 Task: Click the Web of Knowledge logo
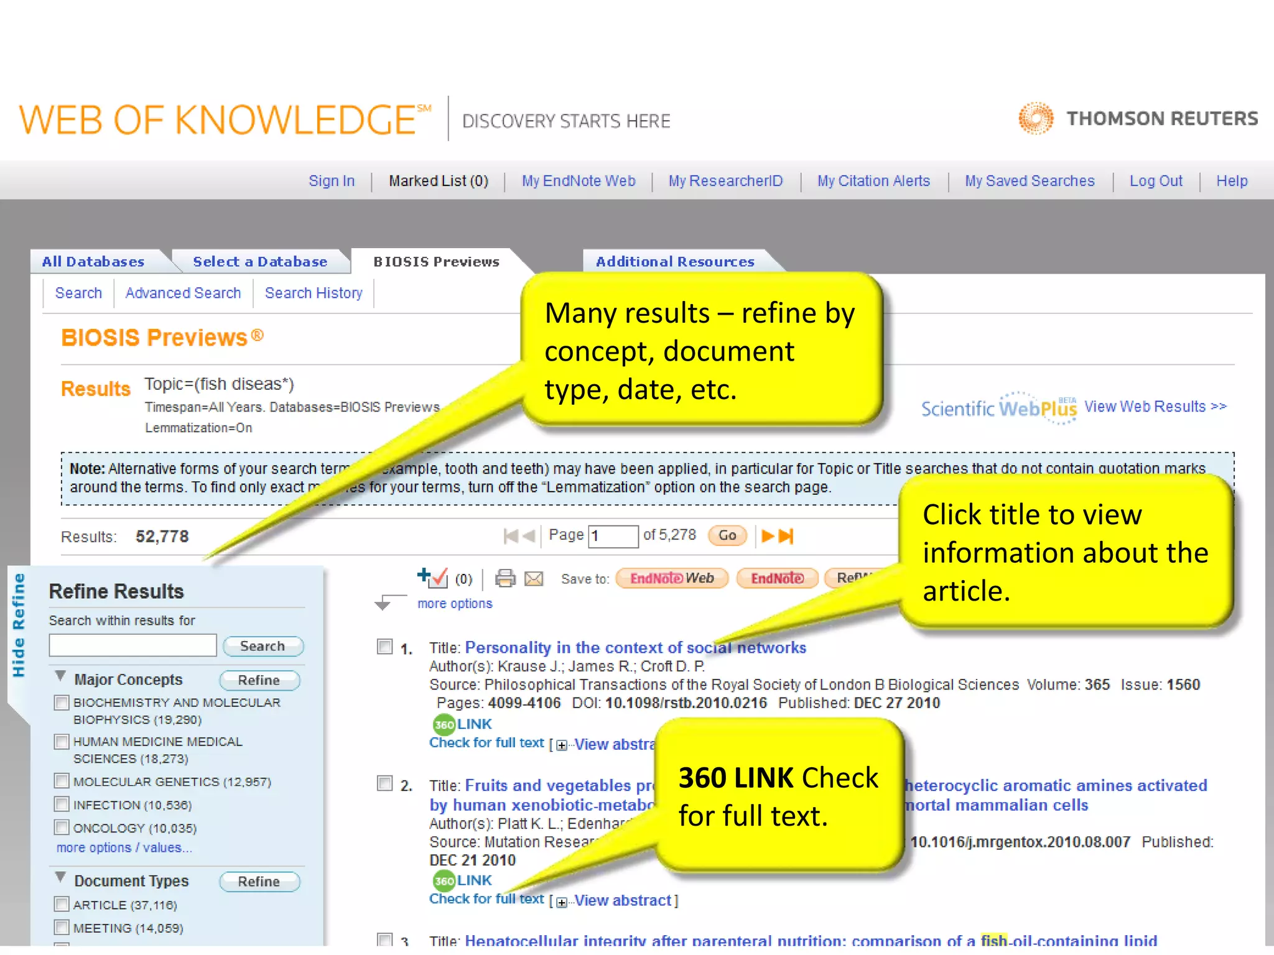[225, 119]
